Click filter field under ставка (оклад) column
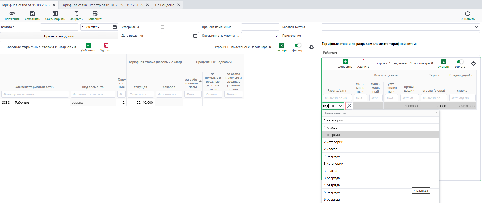The width and height of the screenshot is (482, 203). pyautogui.click(x=434, y=98)
